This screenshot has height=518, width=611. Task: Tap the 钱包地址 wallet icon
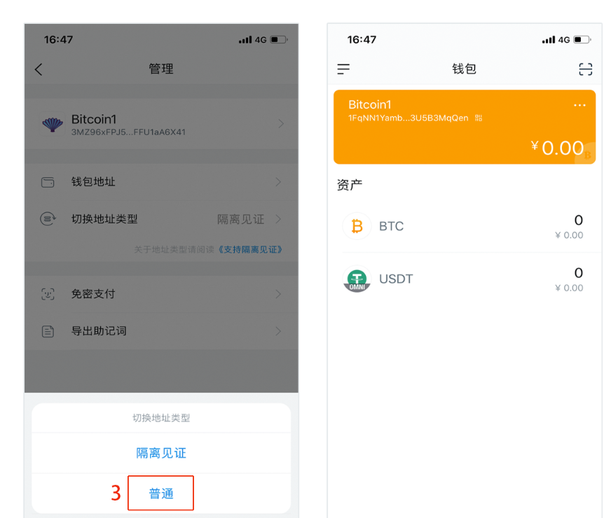(x=48, y=182)
